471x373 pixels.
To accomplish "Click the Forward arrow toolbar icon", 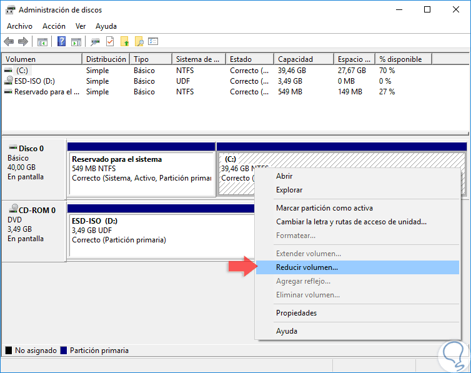I will [x=22, y=42].
